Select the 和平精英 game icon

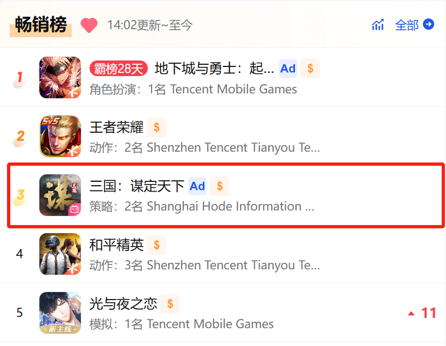[60, 254]
